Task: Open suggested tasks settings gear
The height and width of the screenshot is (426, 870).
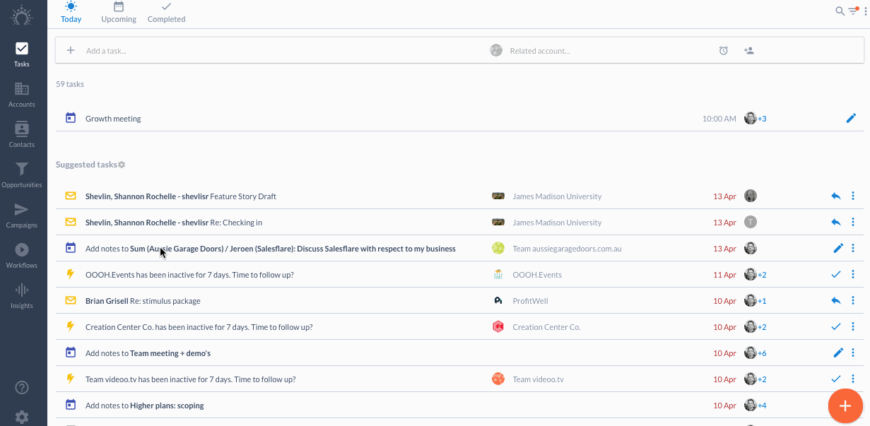Action: click(x=122, y=165)
